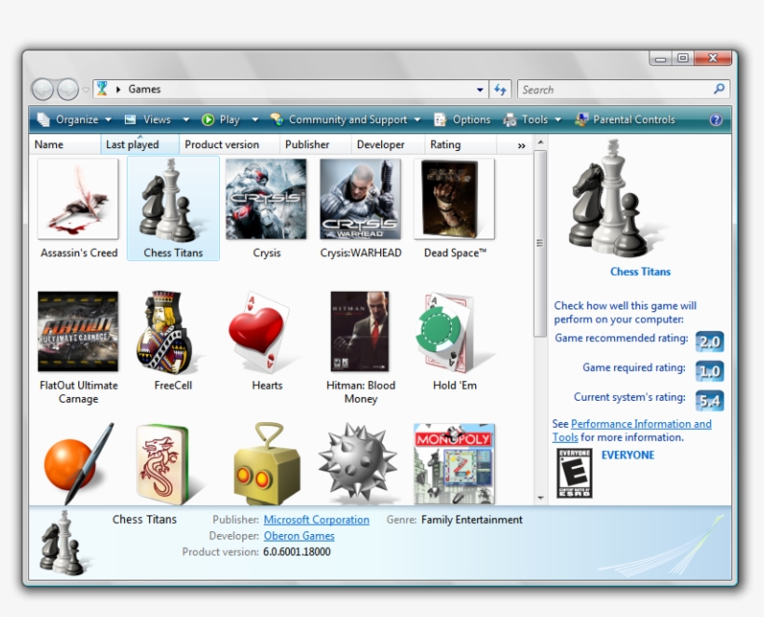Open Options from the toolbar

click(x=462, y=120)
